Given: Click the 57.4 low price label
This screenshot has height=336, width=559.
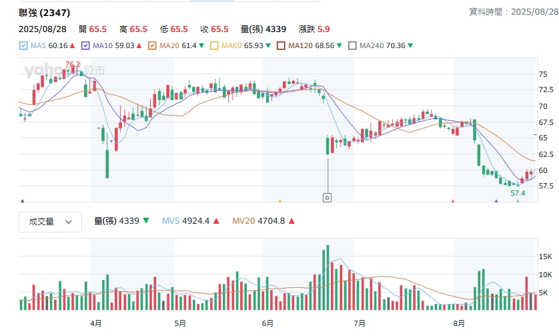Looking at the screenshot, I should (x=518, y=193).
